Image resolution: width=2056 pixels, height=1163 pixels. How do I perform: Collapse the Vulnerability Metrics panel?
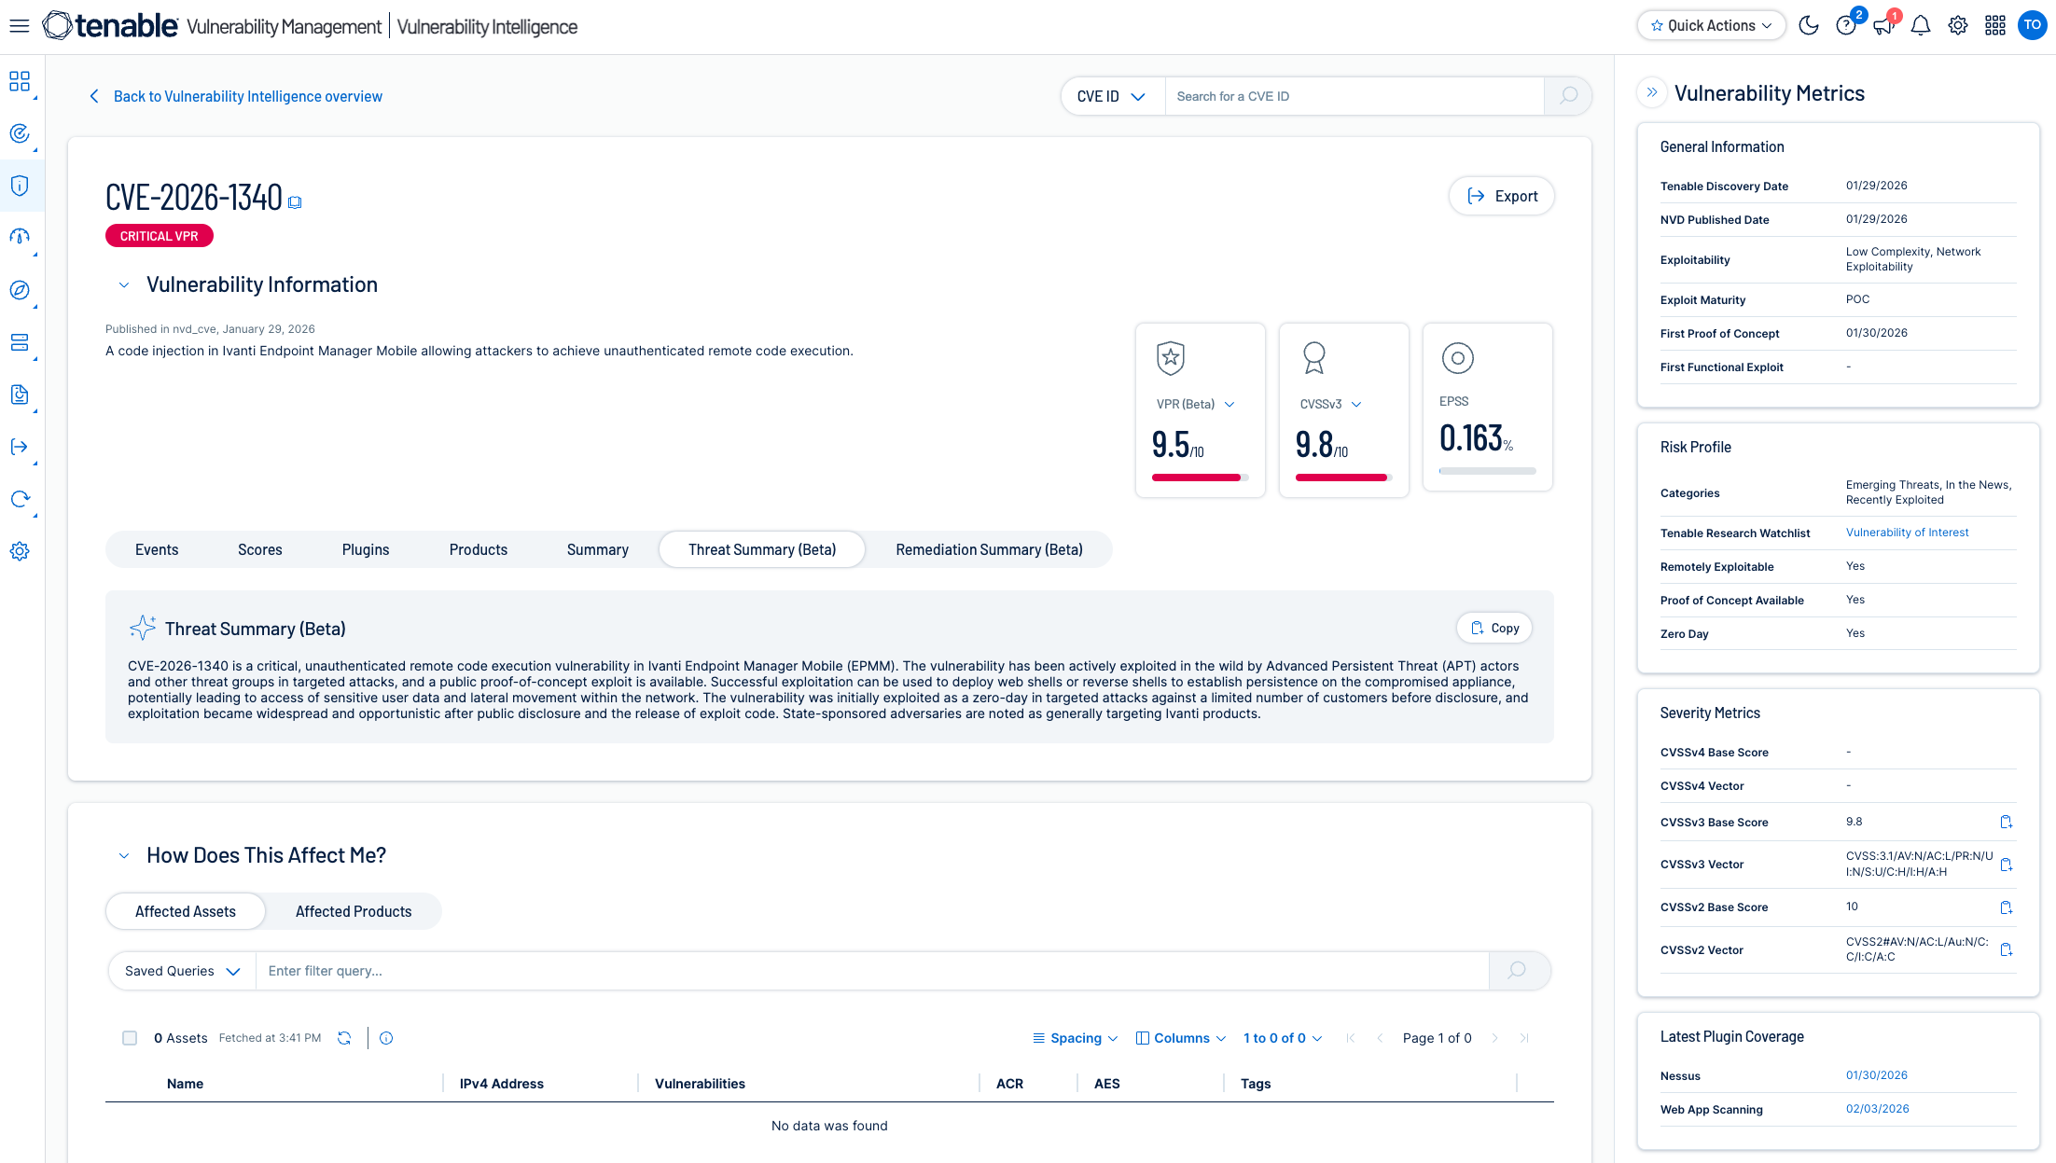click(1652, 92)
